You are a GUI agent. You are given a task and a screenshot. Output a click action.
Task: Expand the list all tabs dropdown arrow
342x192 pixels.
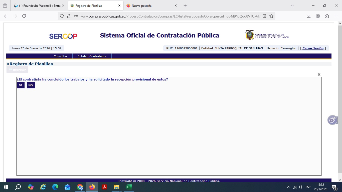[292, 6]
